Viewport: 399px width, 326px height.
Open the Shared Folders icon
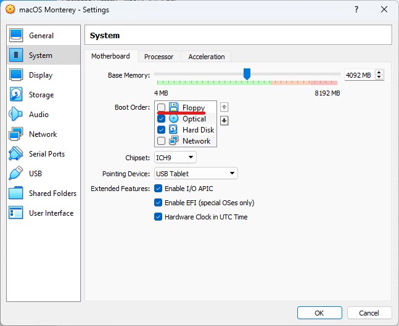point(17,194)
